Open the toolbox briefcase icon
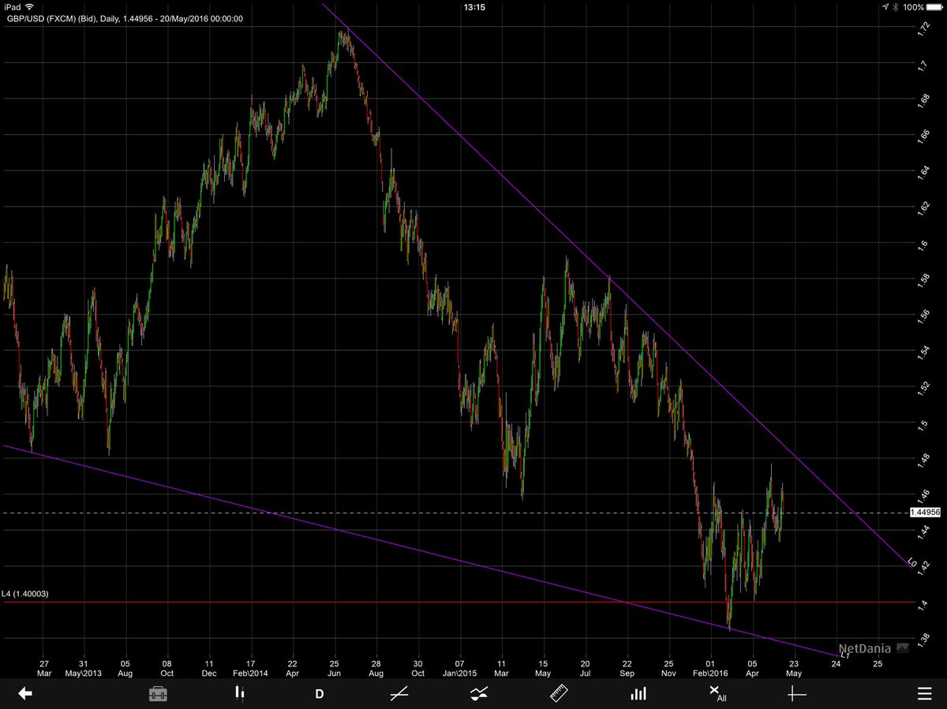 tap(158, 694)
